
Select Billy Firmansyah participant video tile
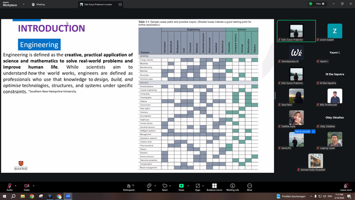pos(334,96)
